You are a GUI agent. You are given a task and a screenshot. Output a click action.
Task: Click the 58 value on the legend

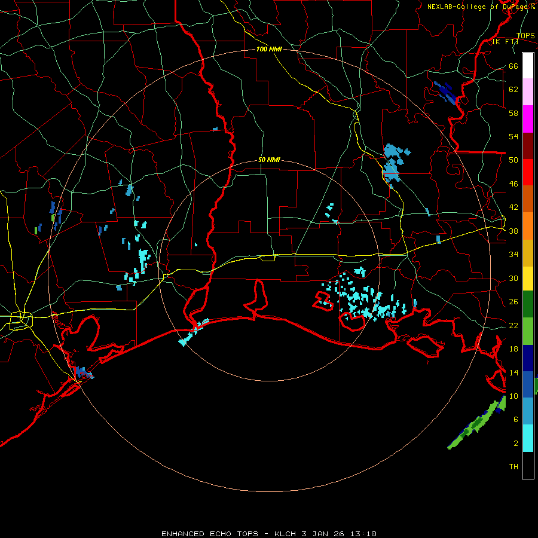pyautogui.click(x=513, y=113)
